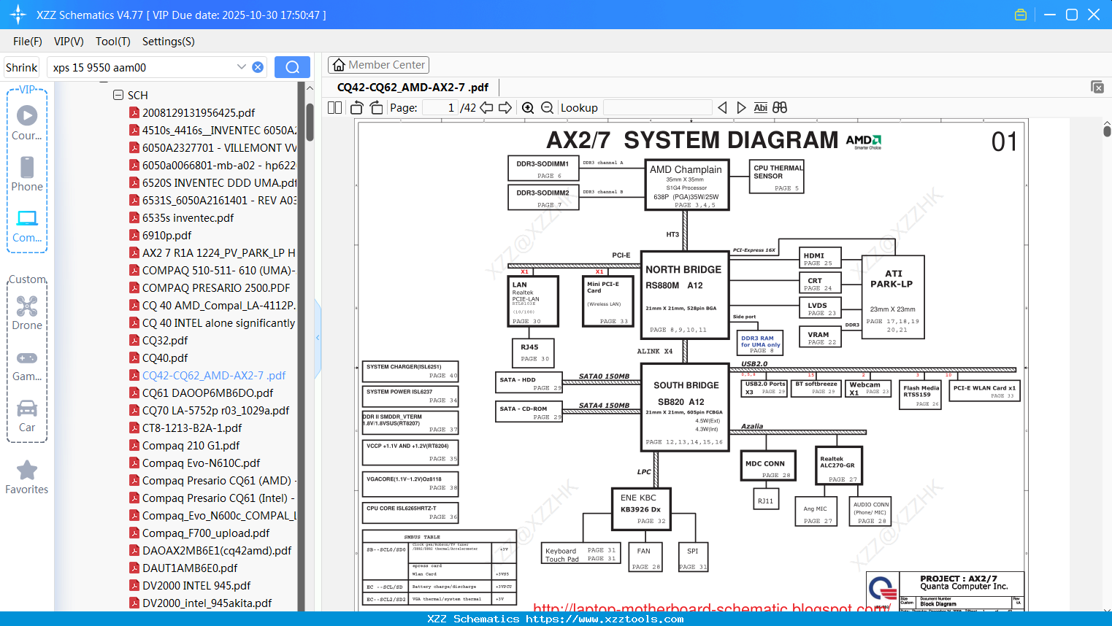Screen dimensions: 1112x626
Task: Zoom out of schematic
Action: pyautogui.click(x=547, y=107)
